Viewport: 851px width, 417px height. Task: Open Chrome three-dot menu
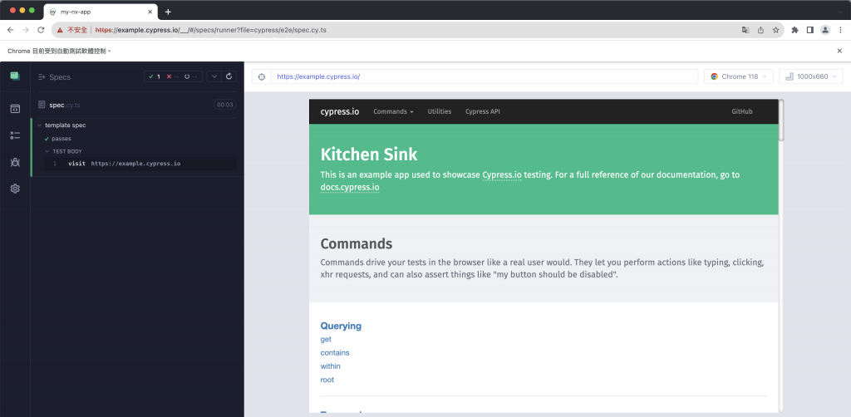pos(840,30)
